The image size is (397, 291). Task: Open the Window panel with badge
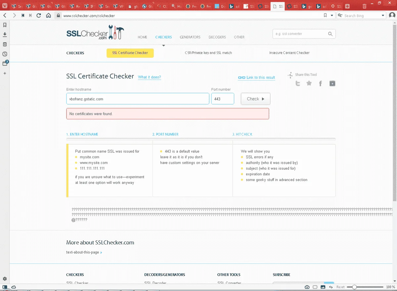click(x=5, y=63)
